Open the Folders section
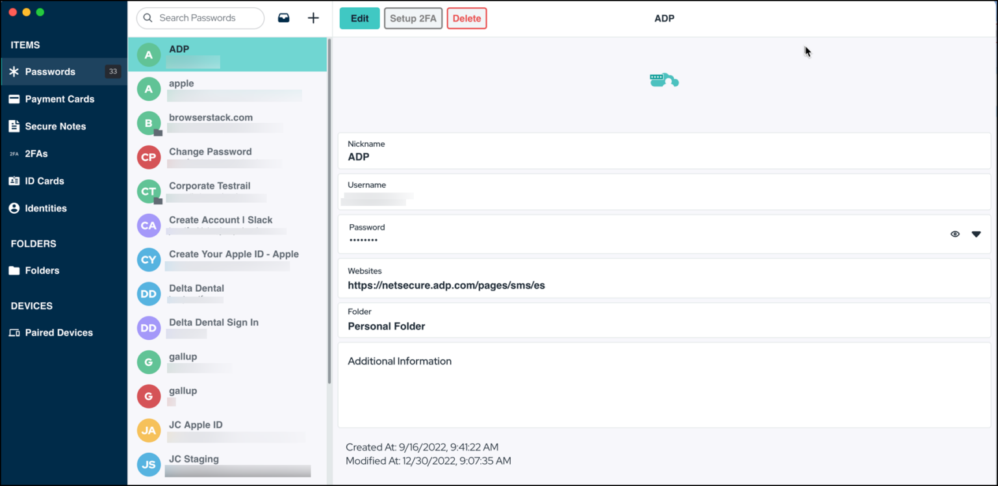 42,270
